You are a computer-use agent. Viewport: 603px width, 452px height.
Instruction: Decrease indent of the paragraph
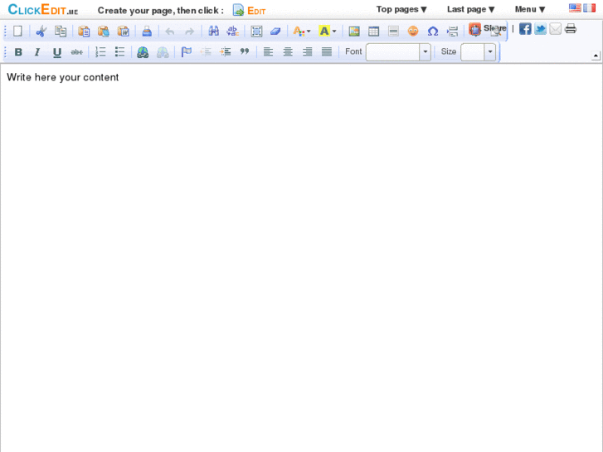click(206, 52)
